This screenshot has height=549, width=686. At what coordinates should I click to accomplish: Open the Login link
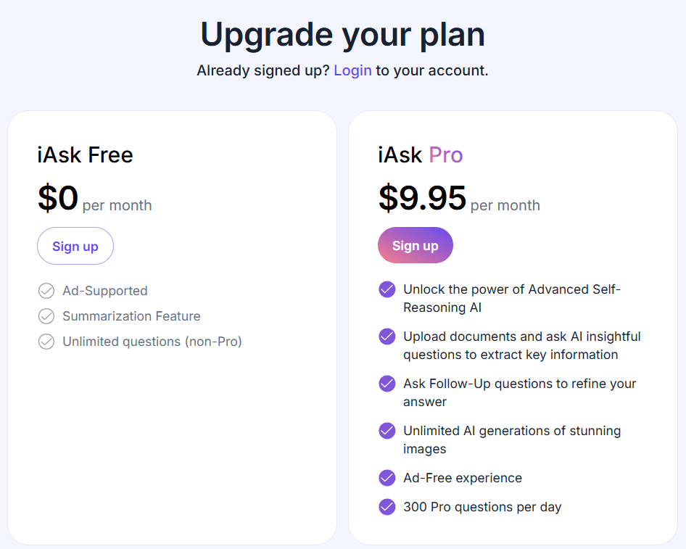(352, 70)
